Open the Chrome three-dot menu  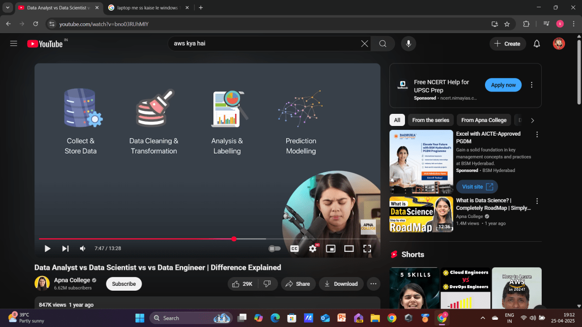tap(573, 24)
